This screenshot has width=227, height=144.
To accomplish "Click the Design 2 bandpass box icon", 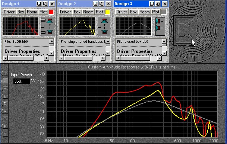I will coord(104,26).
